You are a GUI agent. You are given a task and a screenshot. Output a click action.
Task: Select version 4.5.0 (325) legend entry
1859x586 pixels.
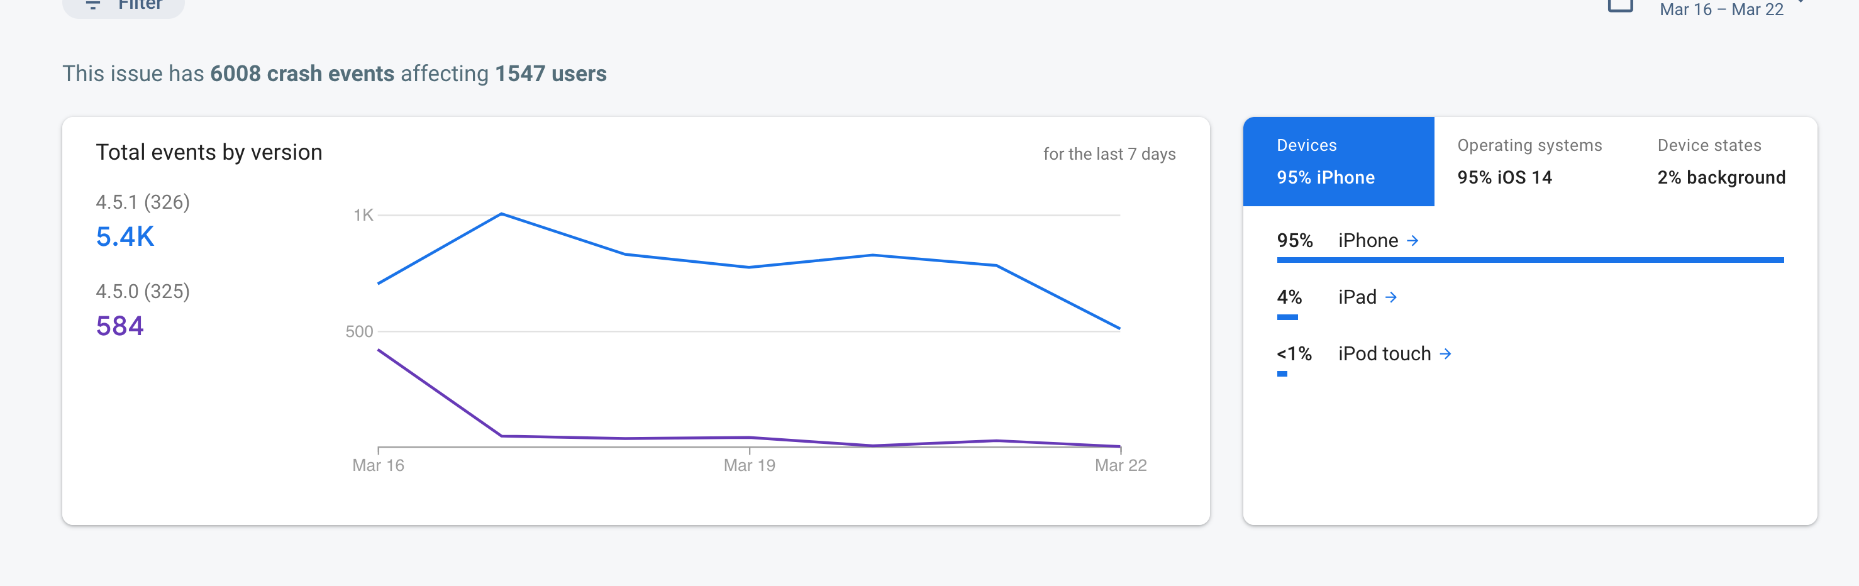pyautogui.click(x=142, y=292)
